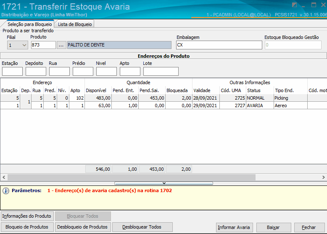327x234 pixels.
Task: Click the Aereo address type cell
Action: click(290, 105)
